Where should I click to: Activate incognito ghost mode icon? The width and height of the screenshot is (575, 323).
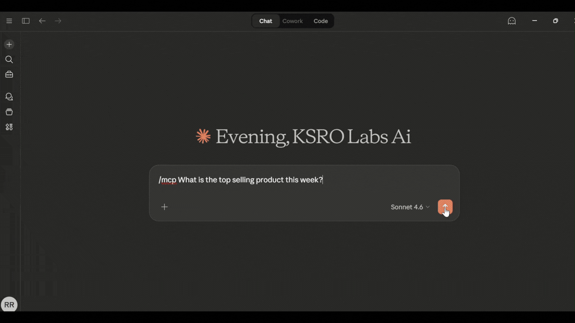coord(512,20)
